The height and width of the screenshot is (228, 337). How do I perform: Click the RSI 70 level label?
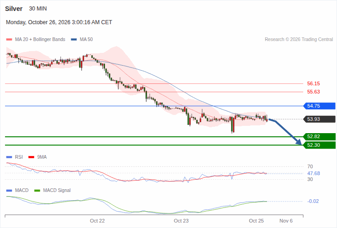[x=310, y=166]
